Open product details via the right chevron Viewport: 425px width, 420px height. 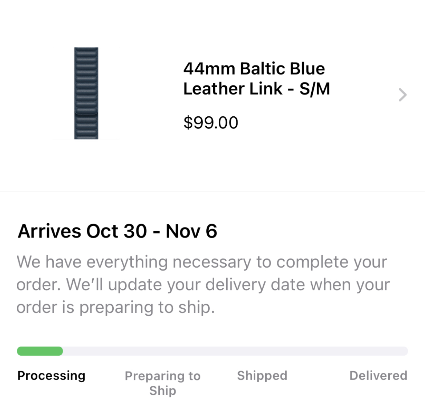(x=402, y=95)
